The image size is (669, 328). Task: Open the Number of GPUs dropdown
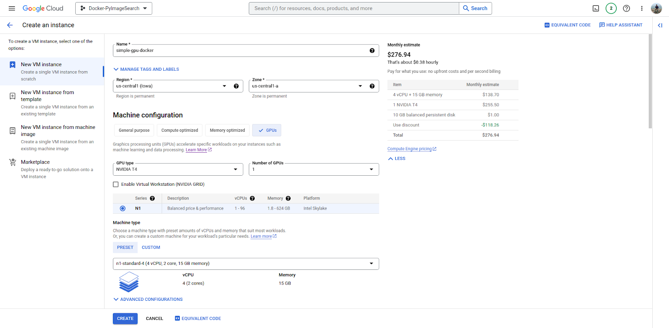pos(314,169)
